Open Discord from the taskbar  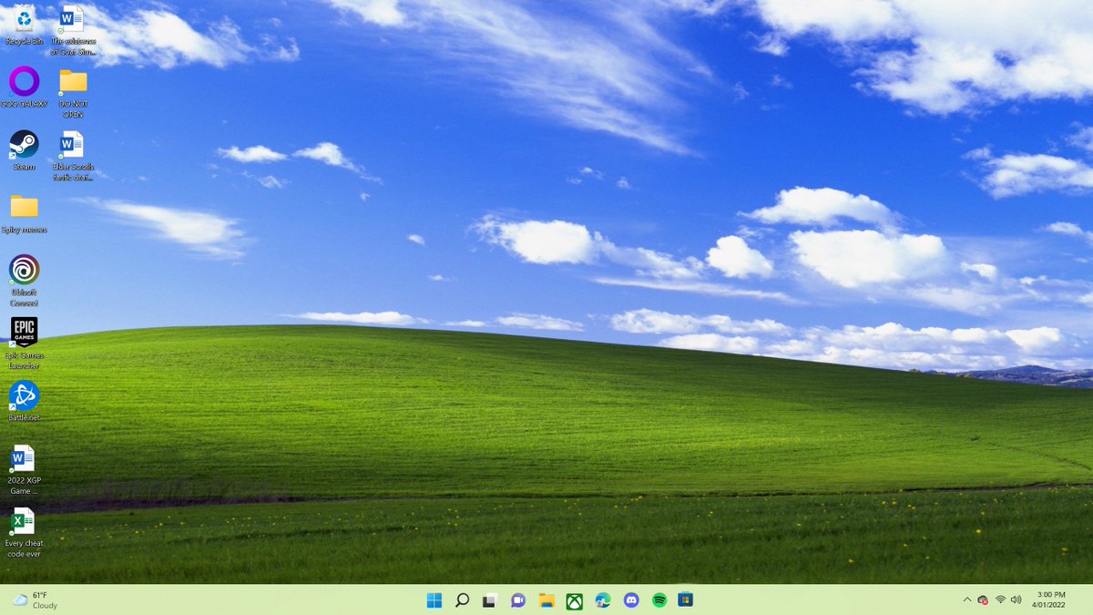[x=631, y=600]
